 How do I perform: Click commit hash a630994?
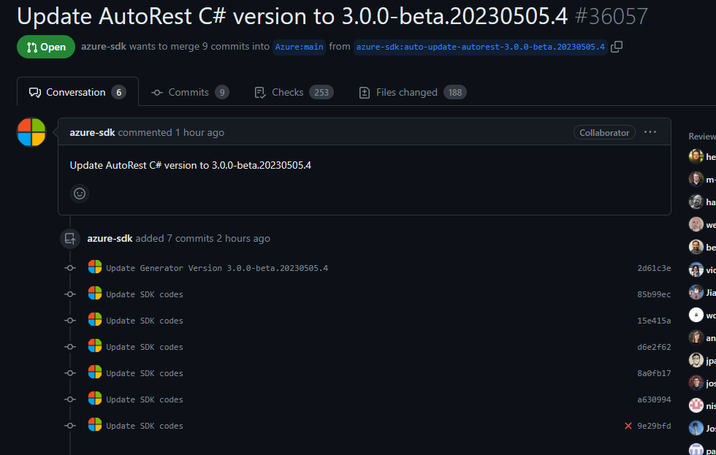point(653,399)
